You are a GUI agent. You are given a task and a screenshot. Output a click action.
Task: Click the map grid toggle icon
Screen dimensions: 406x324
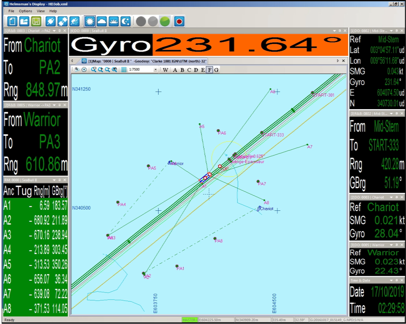124,70
